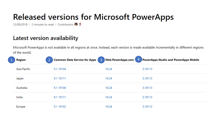This screenshot has height=122, width=218.
Task: Click the Common Data Service for Apps header
Action: [x=75, y=60]
